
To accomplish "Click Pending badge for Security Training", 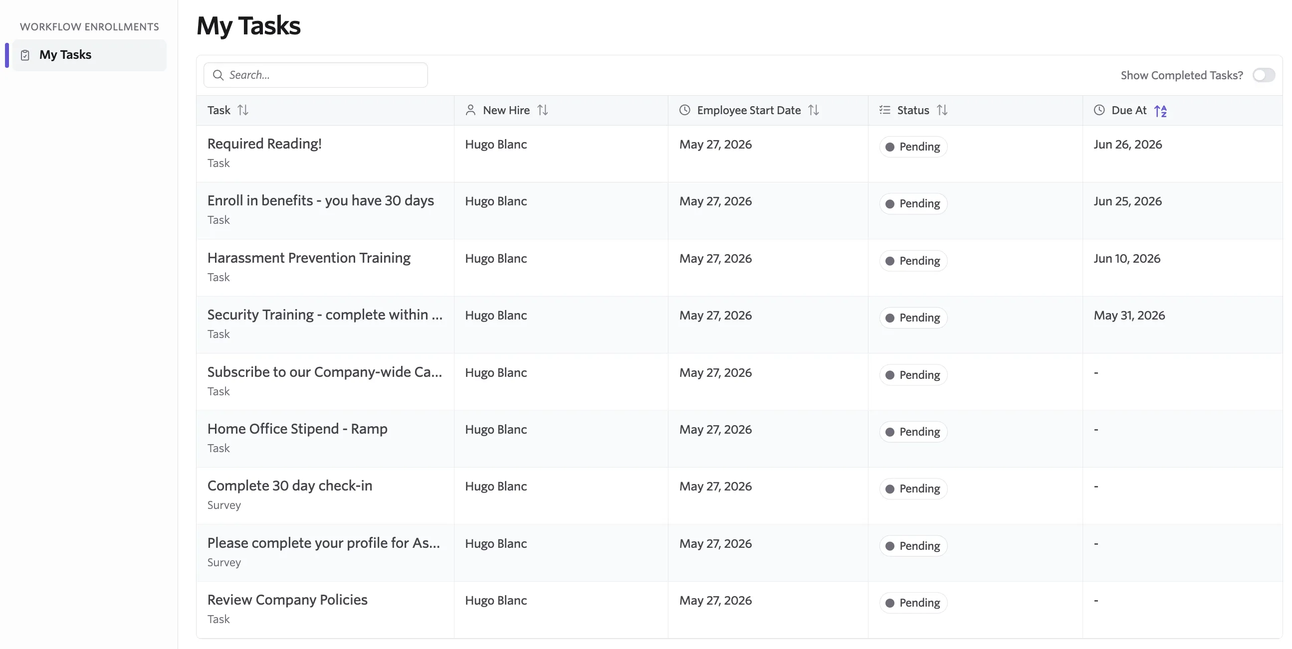I will tap(913, 318).
